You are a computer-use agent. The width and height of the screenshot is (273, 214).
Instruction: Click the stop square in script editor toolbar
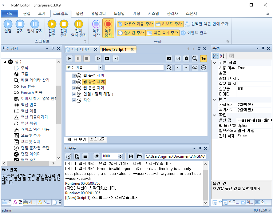point(86,59)
